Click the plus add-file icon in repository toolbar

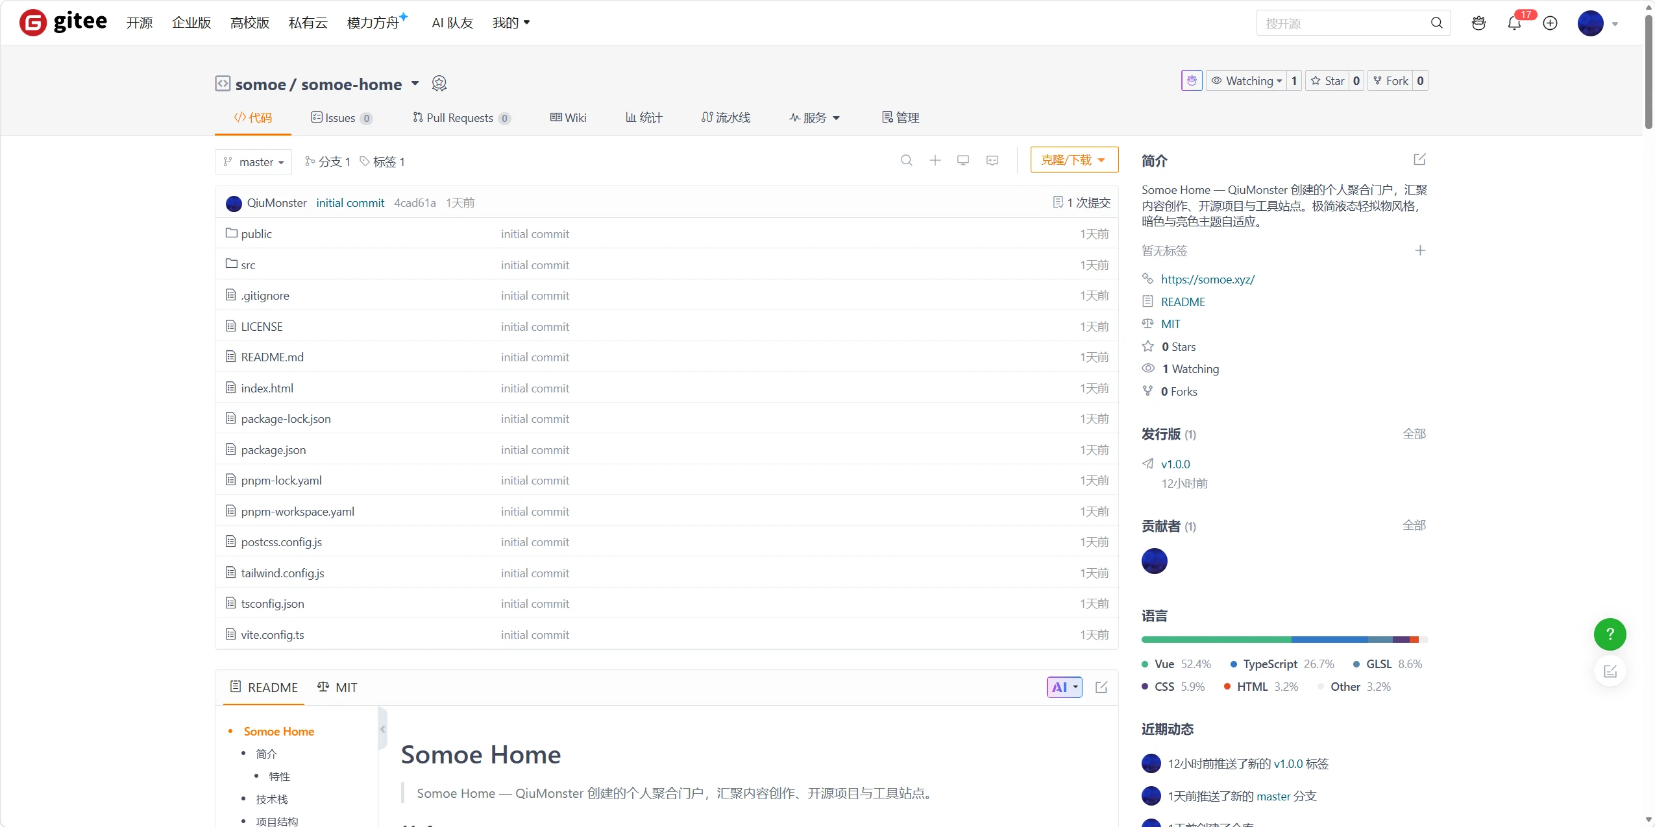[935, 160]
